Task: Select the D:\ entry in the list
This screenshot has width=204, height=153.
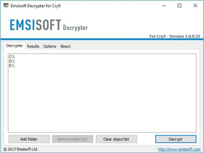Action: (12, 61)
